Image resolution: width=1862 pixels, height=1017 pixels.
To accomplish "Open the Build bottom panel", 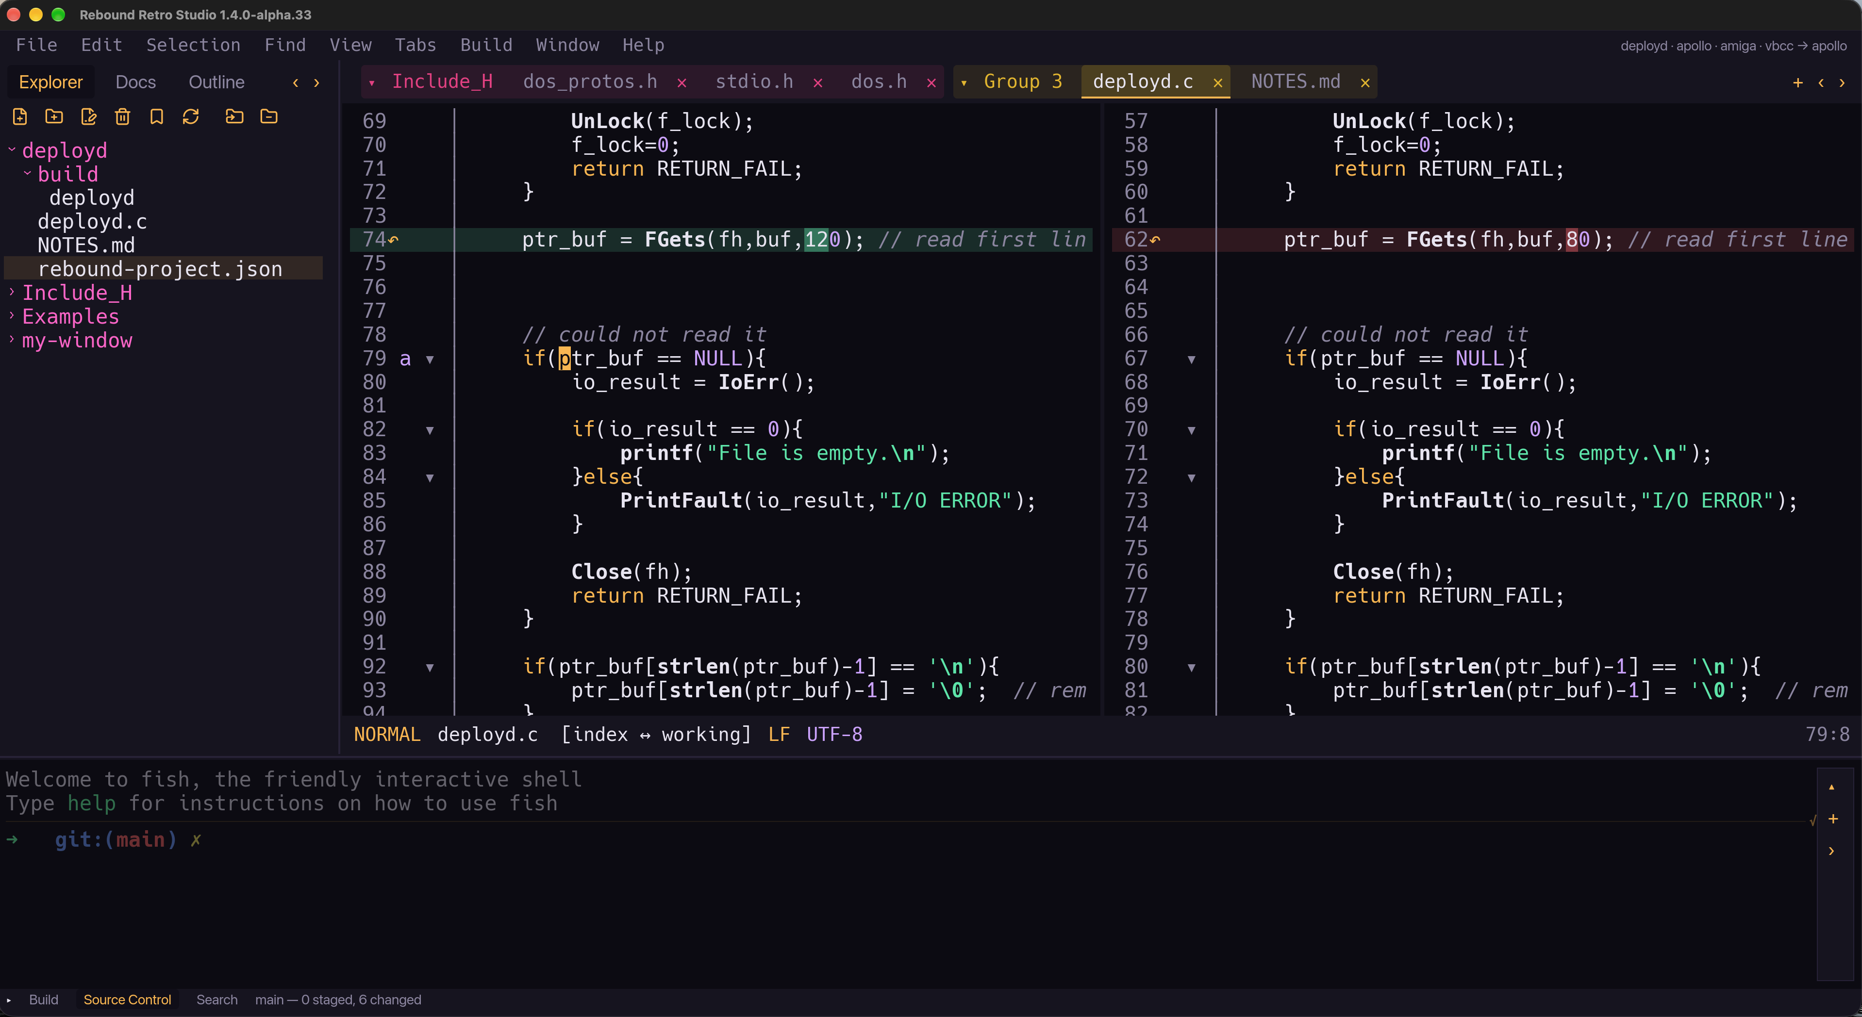I will point(43,1000).
